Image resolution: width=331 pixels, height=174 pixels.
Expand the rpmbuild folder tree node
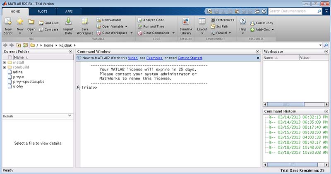point(4,67)
